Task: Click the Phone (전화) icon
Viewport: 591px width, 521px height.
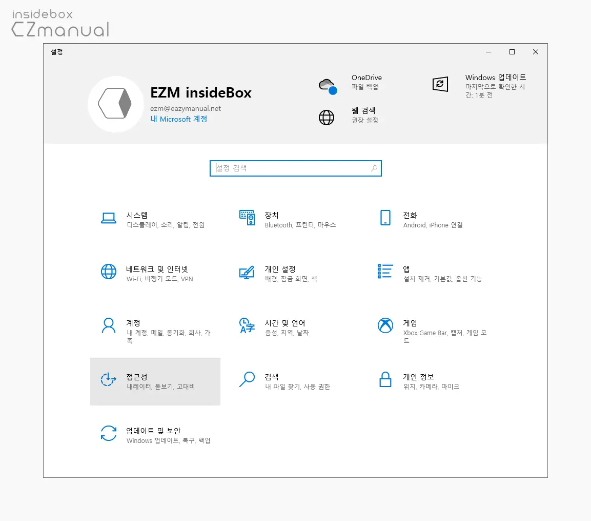Action: point(385,218)
